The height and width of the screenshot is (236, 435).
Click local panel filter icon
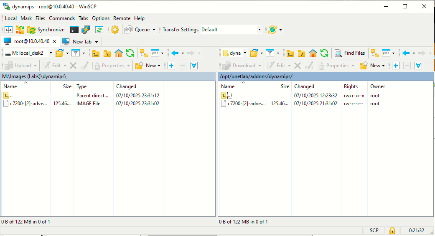coord(76,53)
